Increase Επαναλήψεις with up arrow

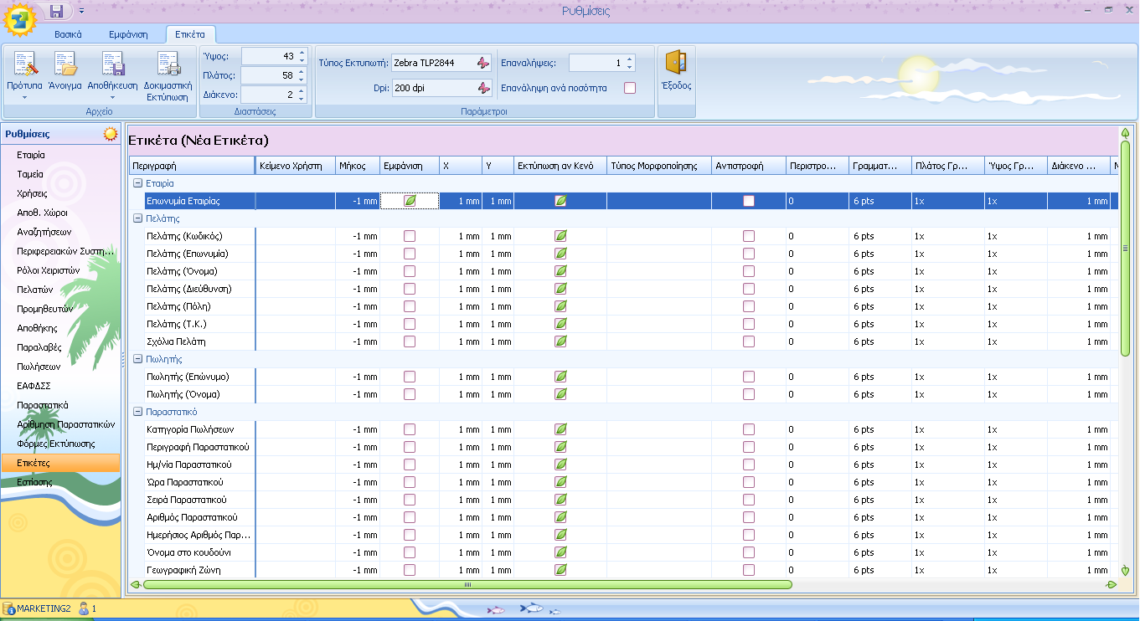(x=630, y=59)
